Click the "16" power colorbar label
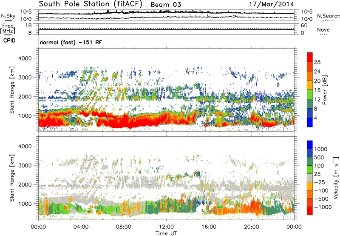 pos(317,90)
